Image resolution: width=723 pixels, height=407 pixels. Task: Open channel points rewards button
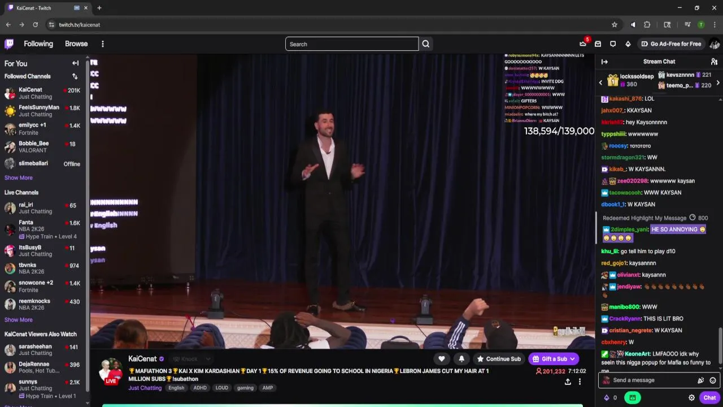[632, 397]
